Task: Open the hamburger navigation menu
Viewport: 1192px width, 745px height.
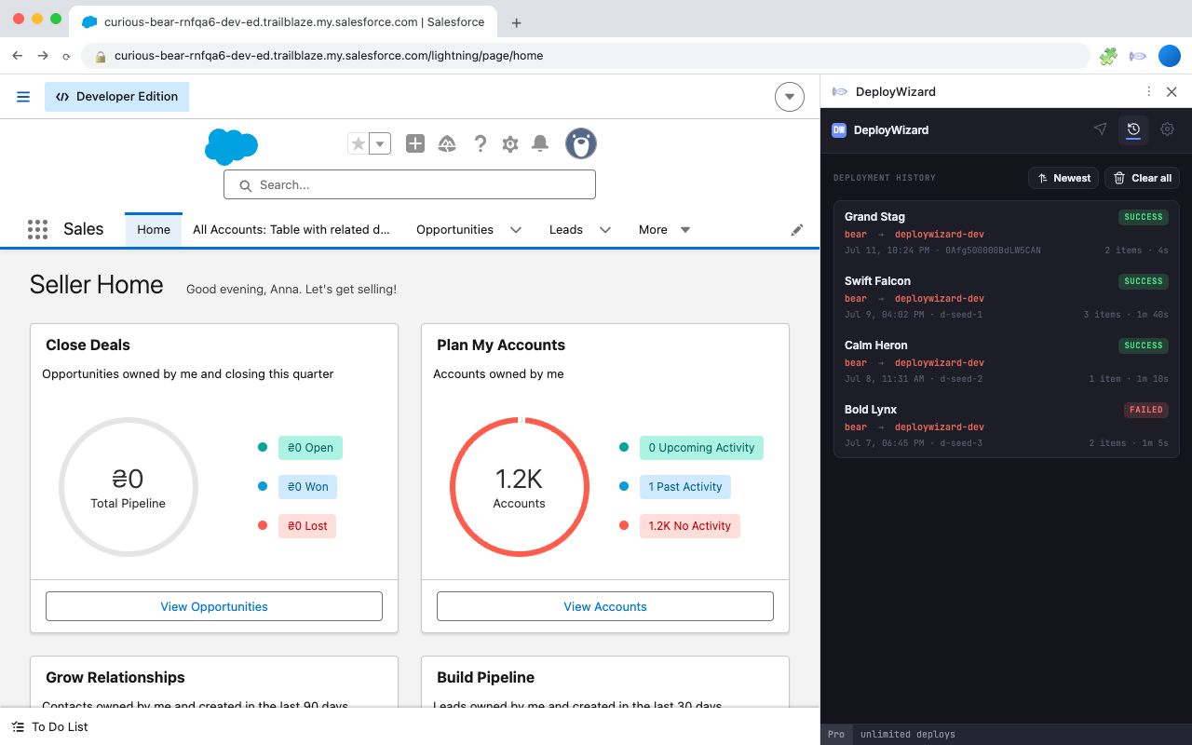Action: coord(23,97)
